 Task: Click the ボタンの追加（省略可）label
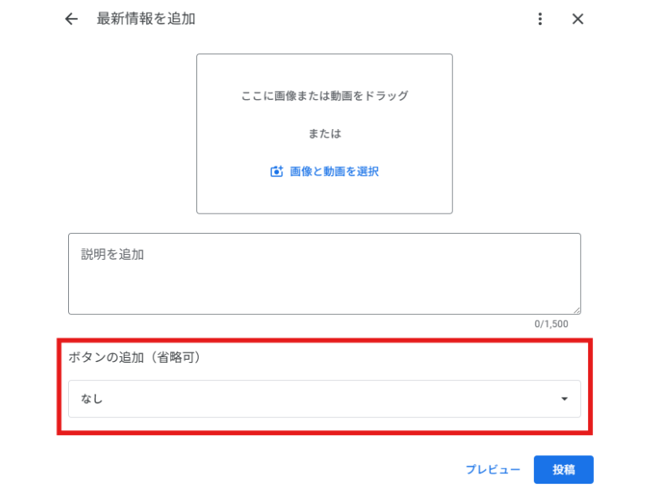[135, 357]
